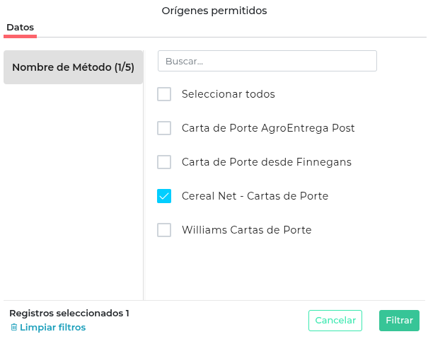Focus the Buscar search field
This screenshot has height=339, width=428.
[x=267, y=61]
